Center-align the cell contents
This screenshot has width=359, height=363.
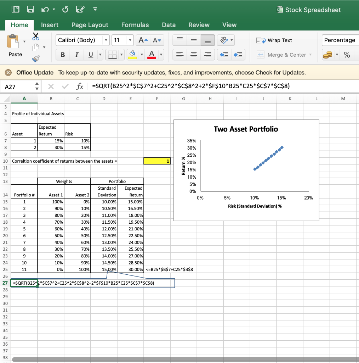[193, 54]
